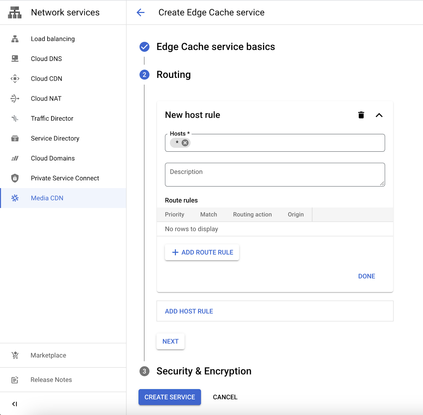423x415 pixels.
Task: Click the Hosts input field
Action: (x=286, y=143)
